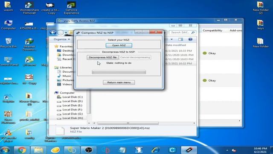273x154 pixels.
Task: Open the Music library
Action: 67,76
